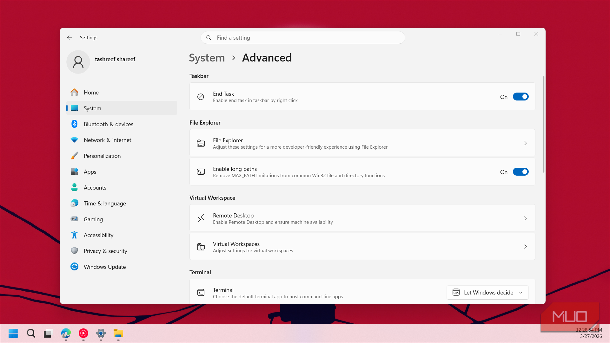This screenshot has width=610, height=343.
Task: Select System in the sidebar
Action: coord(122,108)
